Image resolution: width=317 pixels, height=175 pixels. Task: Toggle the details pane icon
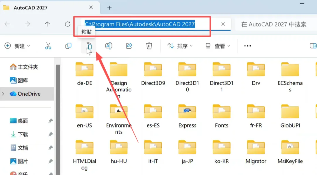pos(313,46)
